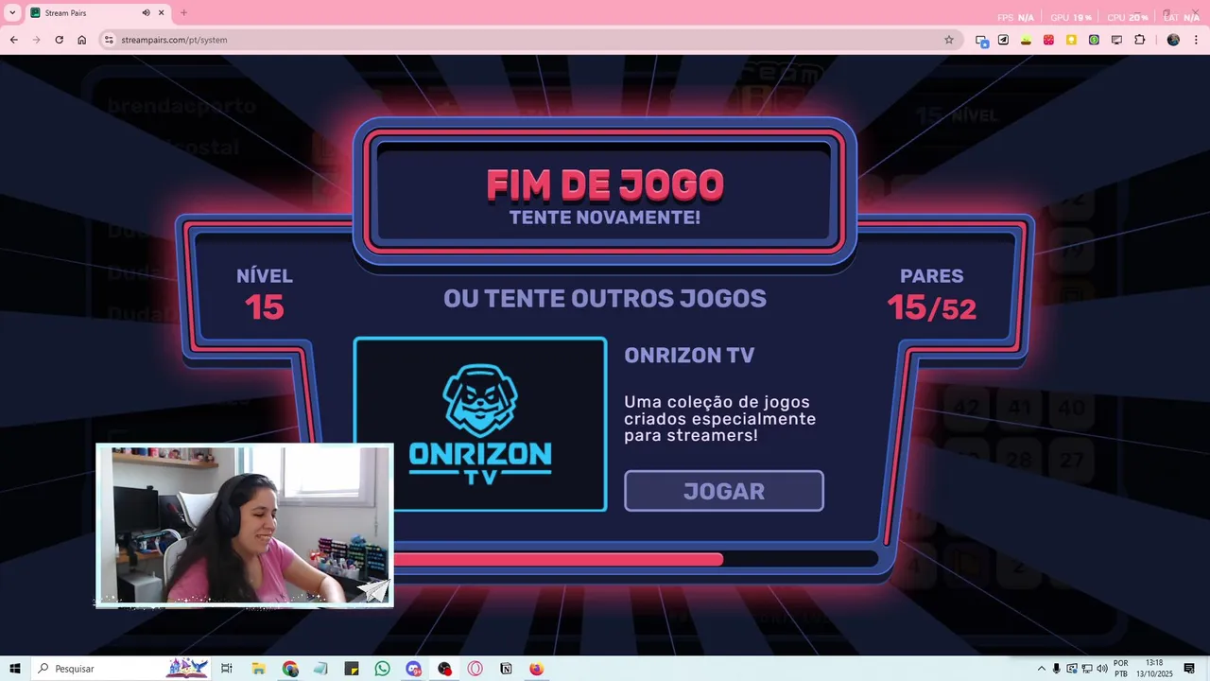Reload the current page

[60, 40]
